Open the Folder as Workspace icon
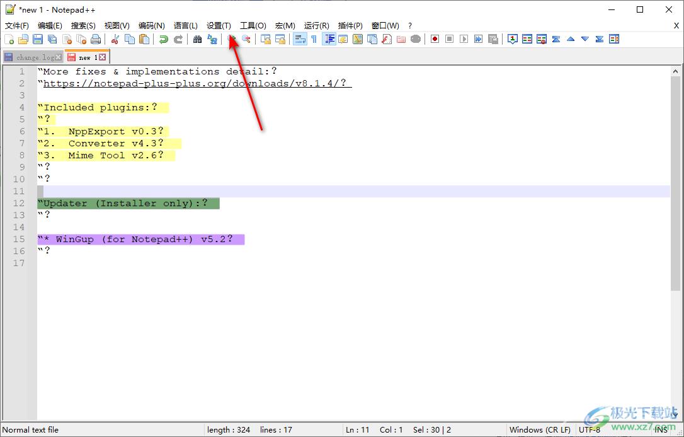 pyautogui.click(x=401, y=39)
